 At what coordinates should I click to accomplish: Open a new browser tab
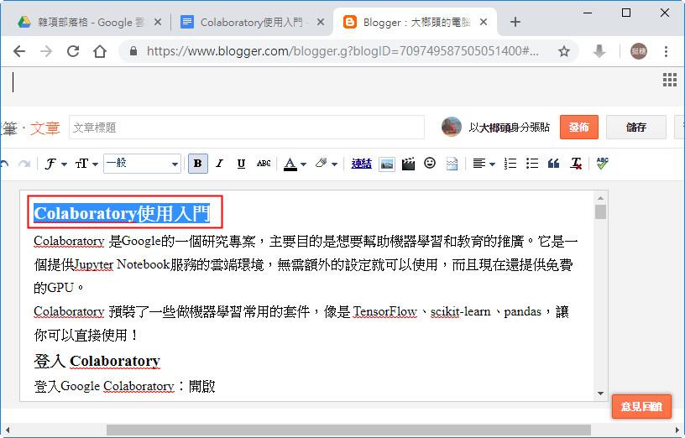[515, 22]
